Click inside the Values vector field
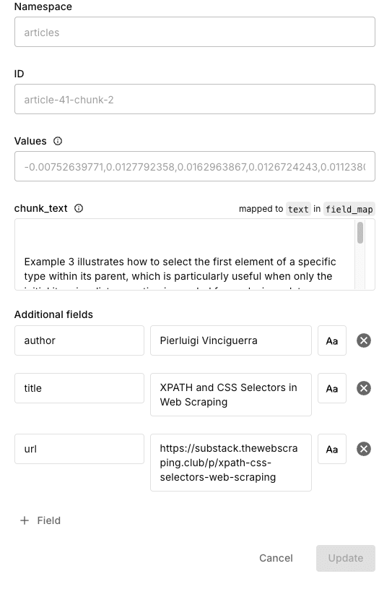This screenshot has height=592, width=392. [x=195, y=166]
